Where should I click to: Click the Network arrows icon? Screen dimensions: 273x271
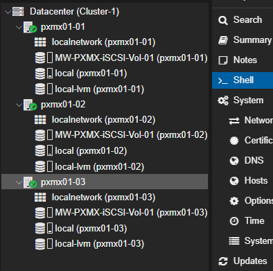[x=234, y=121]
